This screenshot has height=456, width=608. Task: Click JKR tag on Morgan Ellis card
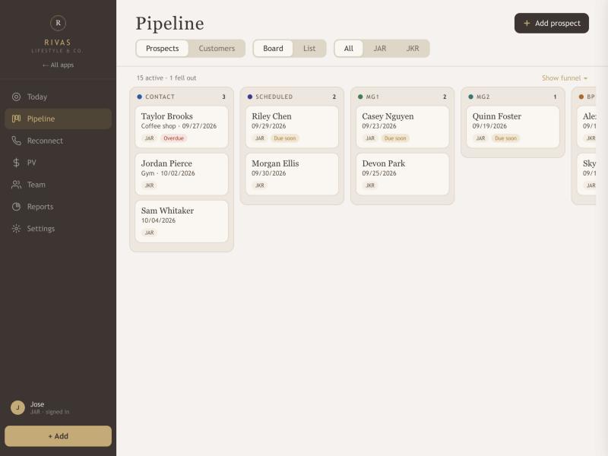tap(260, 185)
